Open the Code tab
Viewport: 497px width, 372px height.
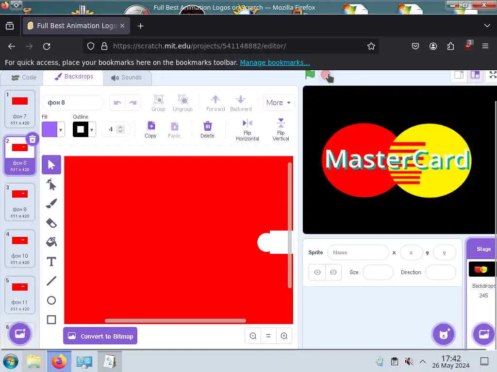[x=24, y=77]
